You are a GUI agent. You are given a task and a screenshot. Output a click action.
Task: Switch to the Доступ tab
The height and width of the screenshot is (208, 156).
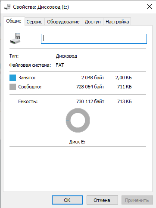93,22
